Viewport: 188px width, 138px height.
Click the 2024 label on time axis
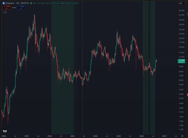(95, 136)
